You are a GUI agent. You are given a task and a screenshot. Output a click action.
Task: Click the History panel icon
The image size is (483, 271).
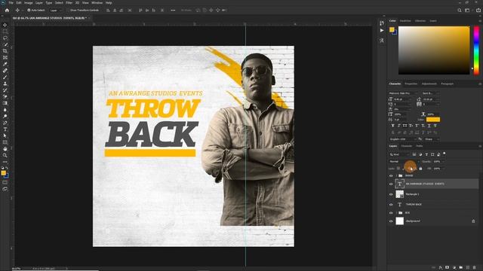[x=382, y=23]
